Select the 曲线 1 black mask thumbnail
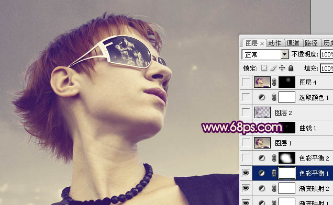This screenshot has height=205, width=333. pos(289,128)
